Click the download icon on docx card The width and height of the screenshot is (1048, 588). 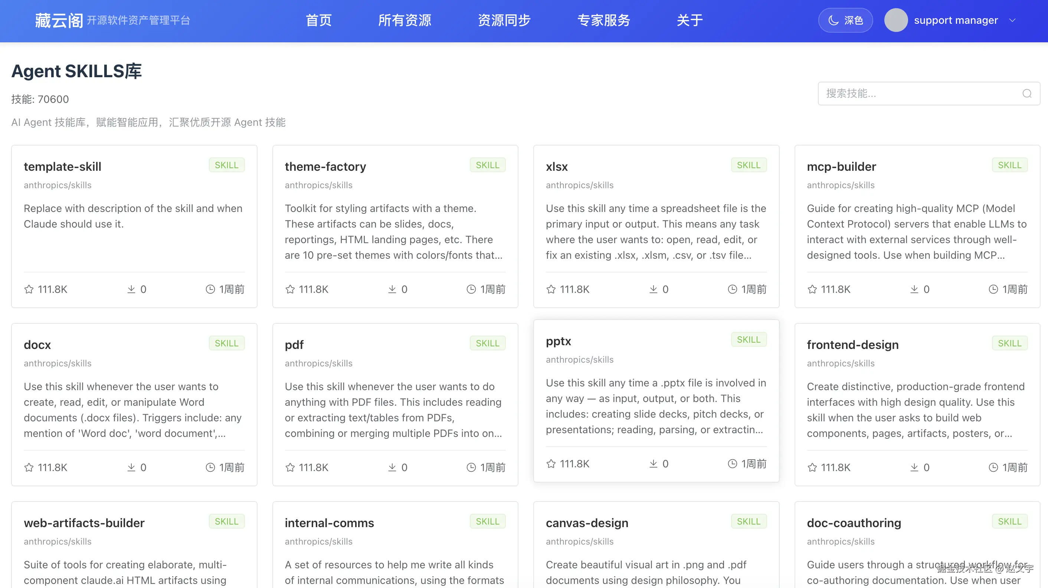click(131, 468)
